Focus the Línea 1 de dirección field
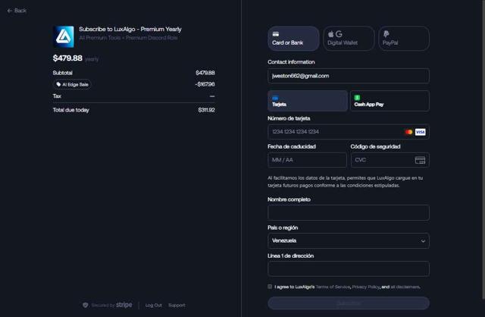Viewport: 485px width, 317px height. (x=349, y=269)
